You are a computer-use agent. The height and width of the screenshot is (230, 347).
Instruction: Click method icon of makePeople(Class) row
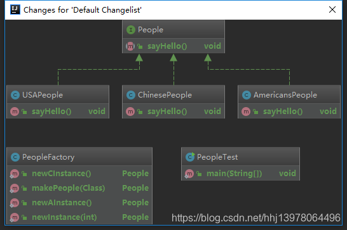(x=15, y=188)
